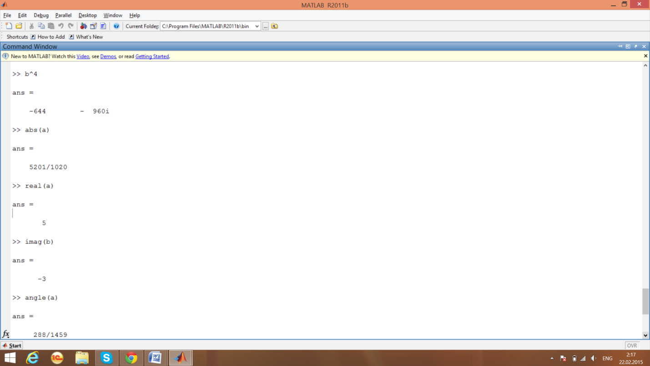The width and height of the screenshot is (650, 366).
Task: Open the Windows Start button
Action: pos(10,358)
